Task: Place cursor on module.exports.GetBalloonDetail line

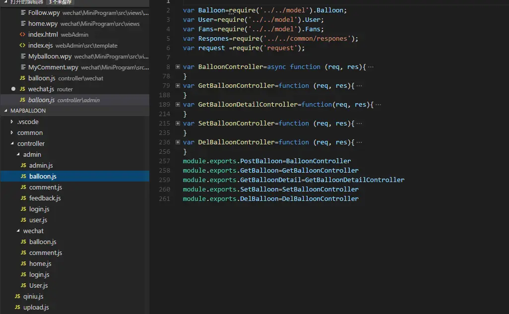Action: coord(294,180)
